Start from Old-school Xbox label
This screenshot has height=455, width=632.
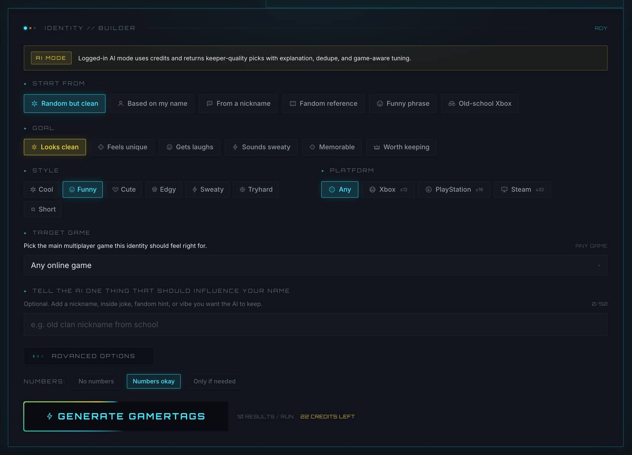coord(485,104)
